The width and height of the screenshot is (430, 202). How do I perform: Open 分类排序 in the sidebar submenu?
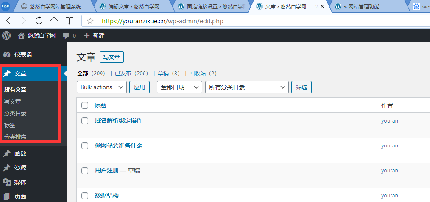tap(15, 137)
